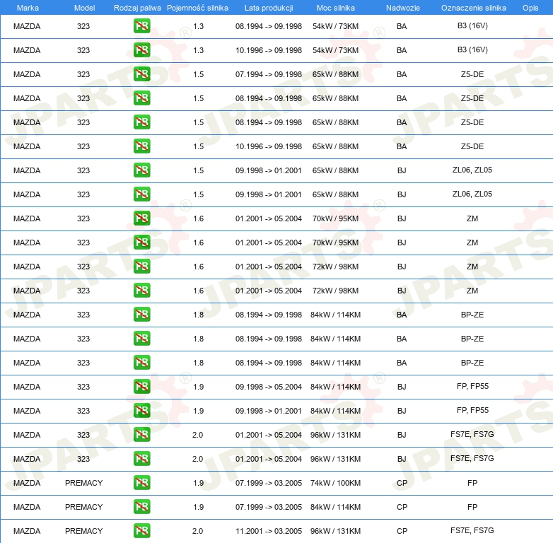
Task: Select 54kW / 73KM in the 10.1996 row
Action: [335, 50]
